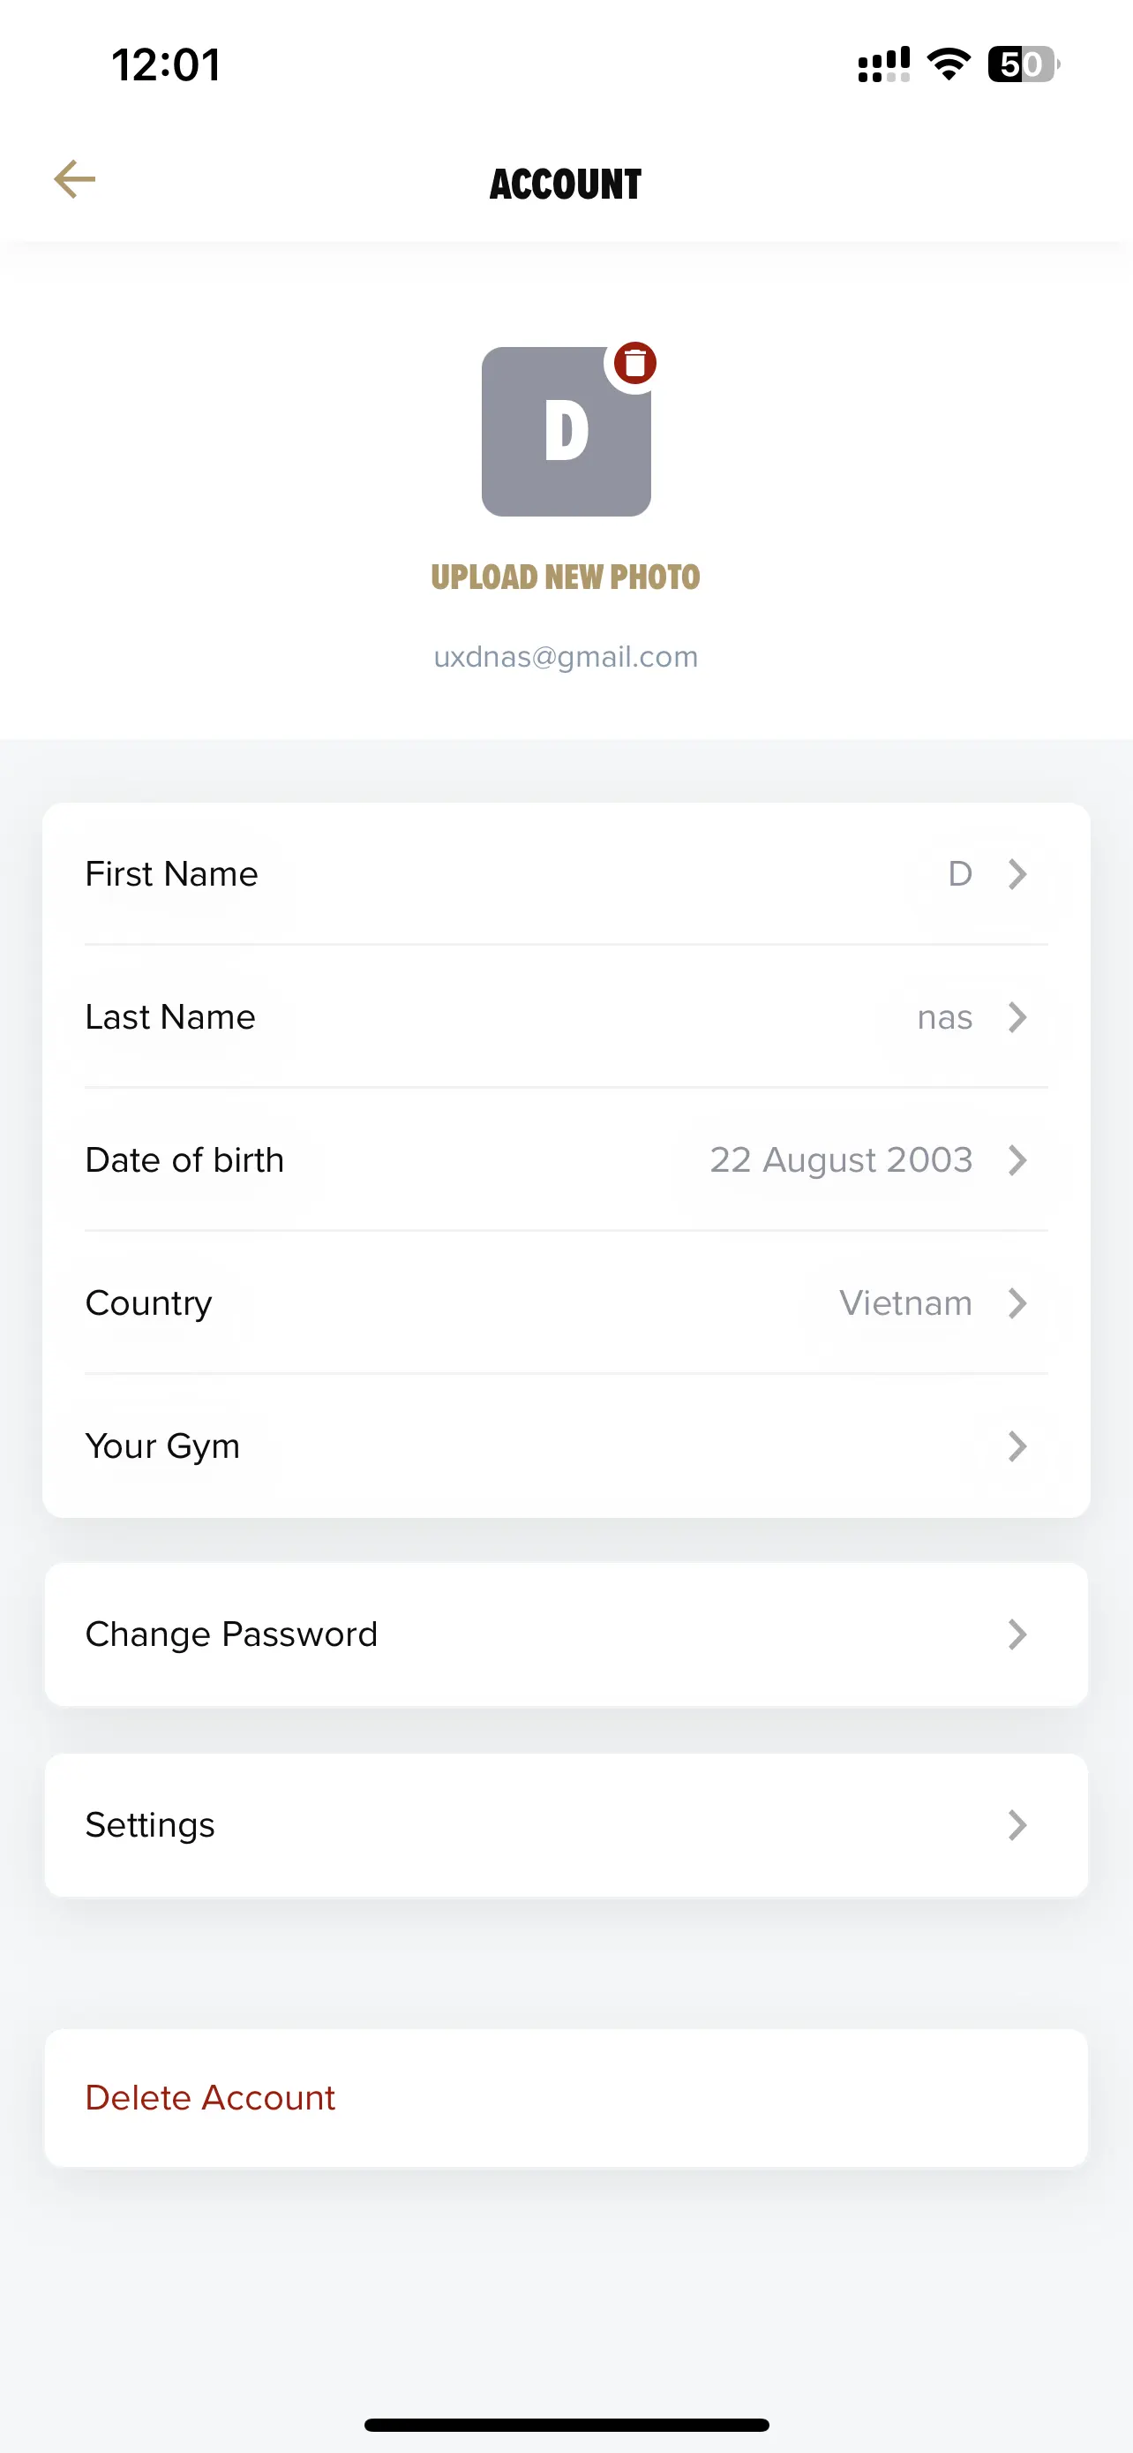Tap the Wi-Fi status icon
The image size is (1133, 2453).
coord(949,64)
